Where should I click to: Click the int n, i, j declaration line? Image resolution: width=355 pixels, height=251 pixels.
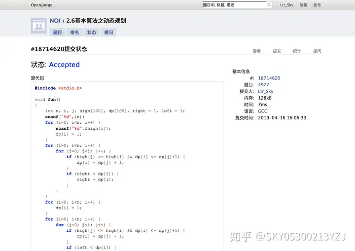point(115,111)
